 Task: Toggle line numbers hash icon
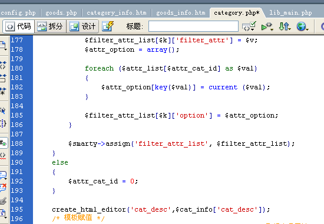click(x=4, y=143)
